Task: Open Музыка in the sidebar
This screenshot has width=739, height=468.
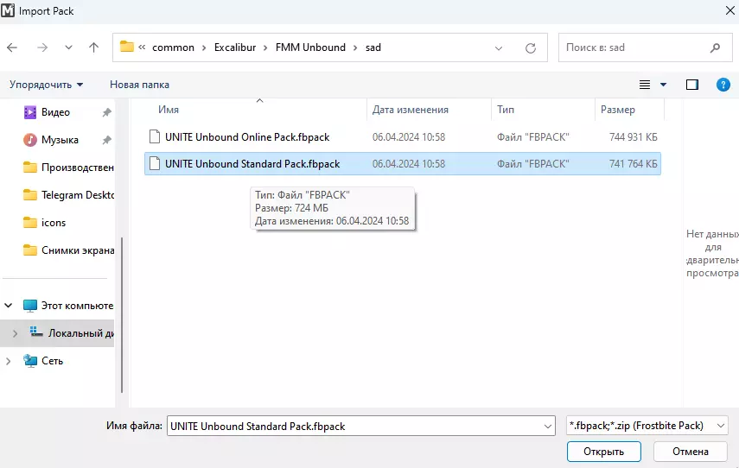Action: pos(60,140)
